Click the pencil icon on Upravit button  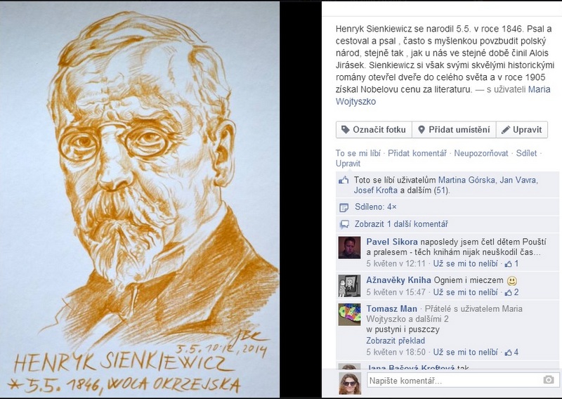pos(505,130)
